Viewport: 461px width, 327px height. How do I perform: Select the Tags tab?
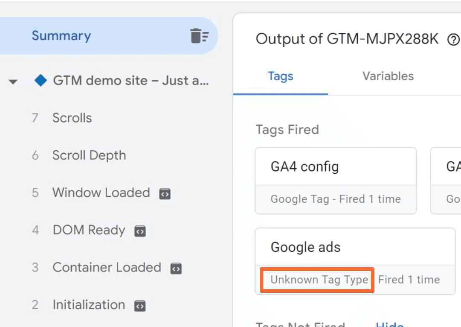pos(280,76)
